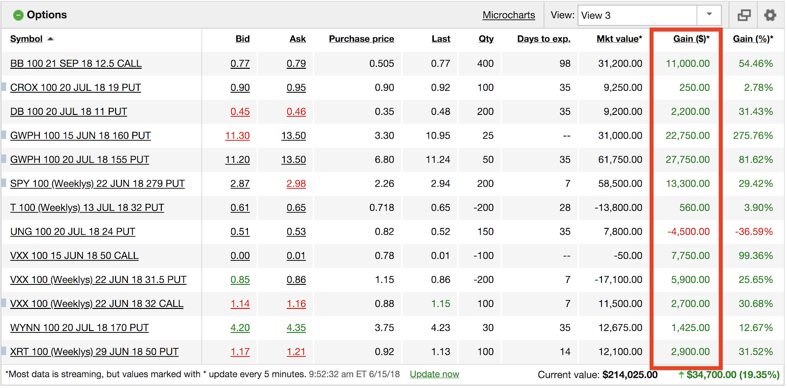Sort by the Ask column header
The height and width of the screenshot is (388, 787).
tap(298, 39)
